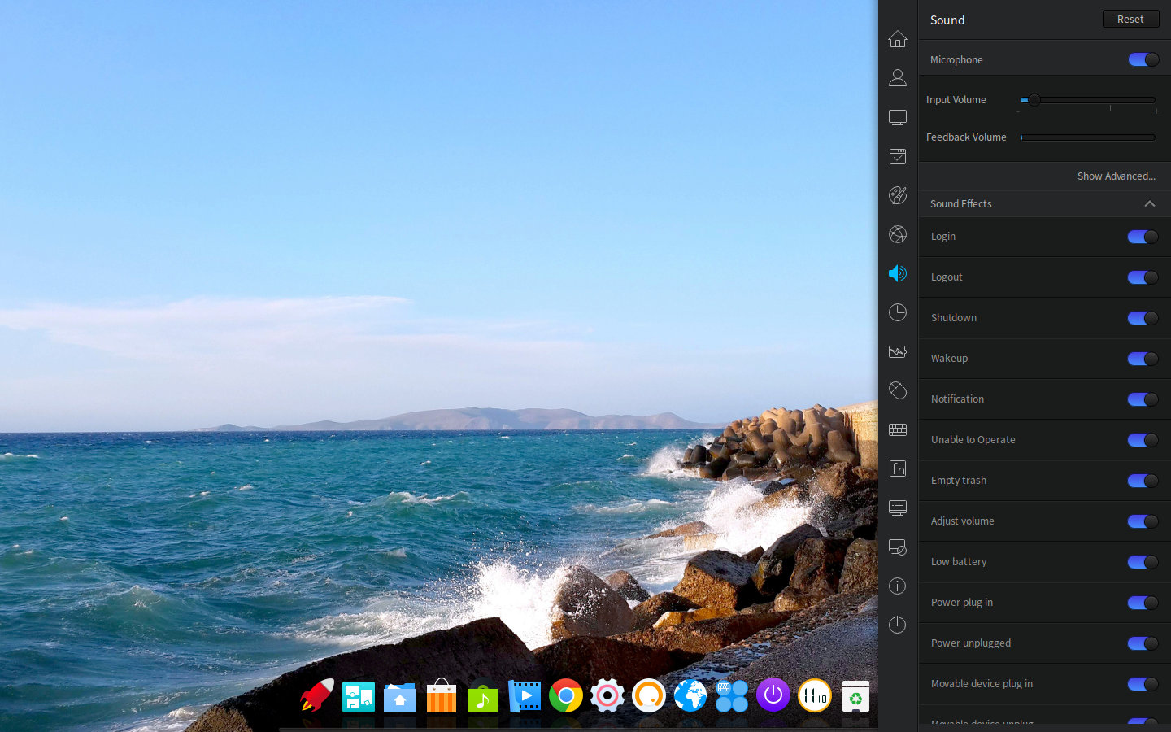The width and height of the screenshot is (1171, 732).
Task: Collapse the Sound Effects section
Action: coord(1150,203)
